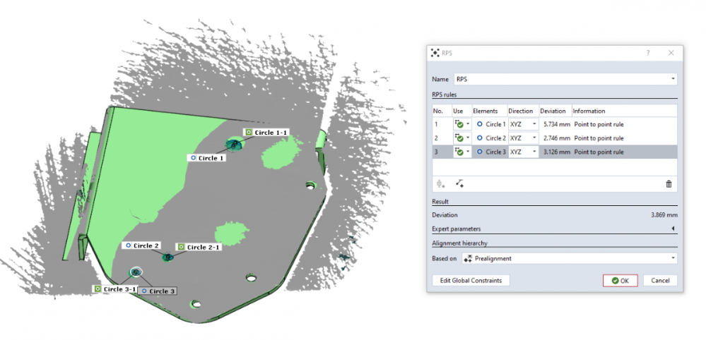
Task: Click the Elements column header
Action: pos(486,111)
